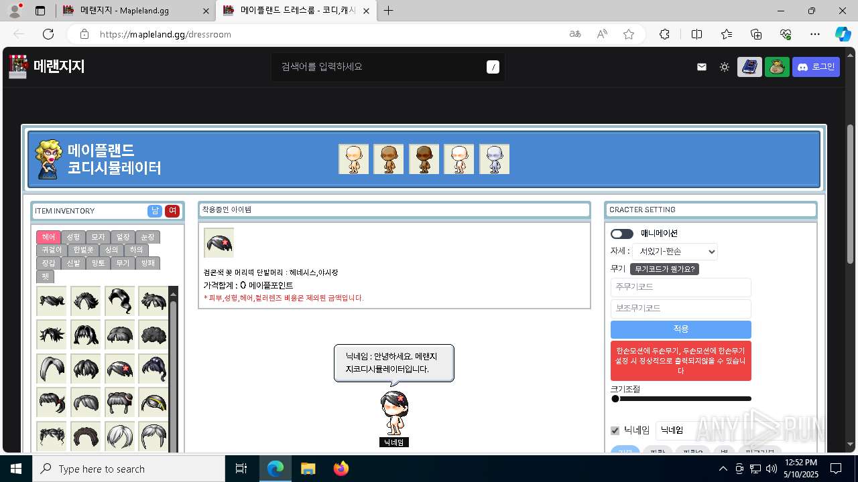The image size is (858, 482).
Task: Click the Discord 로그인 login button
Action: click(816, 67)
